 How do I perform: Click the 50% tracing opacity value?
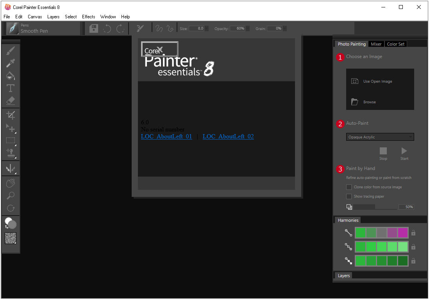(x=406, y=207)
